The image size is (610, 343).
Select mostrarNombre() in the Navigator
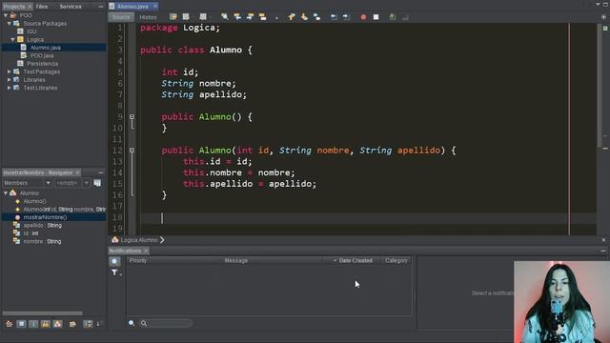(x=45, y=217)
